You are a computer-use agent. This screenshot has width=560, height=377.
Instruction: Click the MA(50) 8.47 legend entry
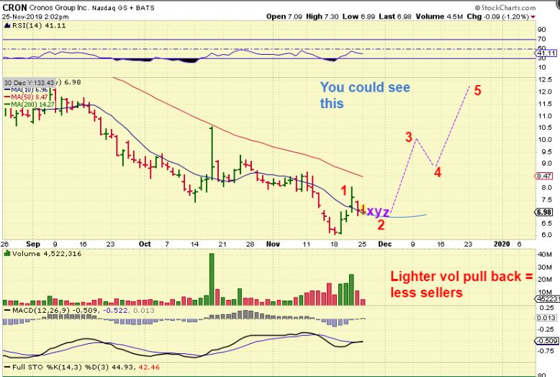pos(26,97)
